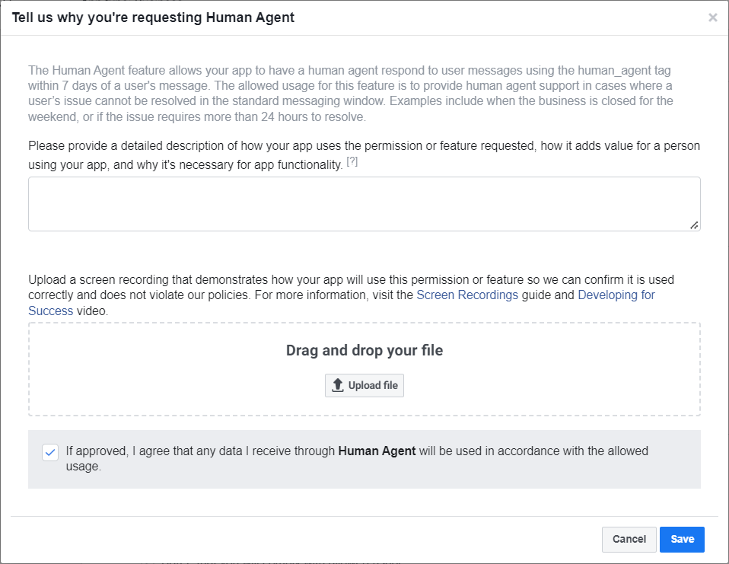
Task: Dismiss the dialog with the X icon
Action: click(x=713, y=17)
